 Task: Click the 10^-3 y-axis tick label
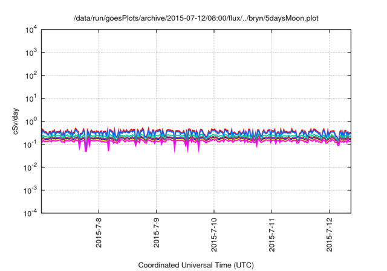[30, 191]
